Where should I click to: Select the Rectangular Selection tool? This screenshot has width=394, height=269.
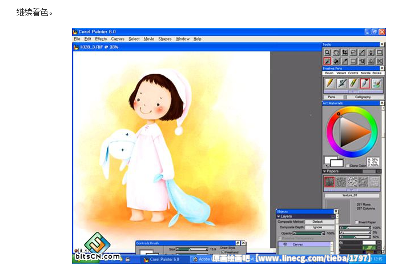[353, 61]
